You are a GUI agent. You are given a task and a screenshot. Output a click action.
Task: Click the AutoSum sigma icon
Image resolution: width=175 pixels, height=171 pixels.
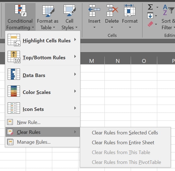pyautogui.click(x=150, y=7)
